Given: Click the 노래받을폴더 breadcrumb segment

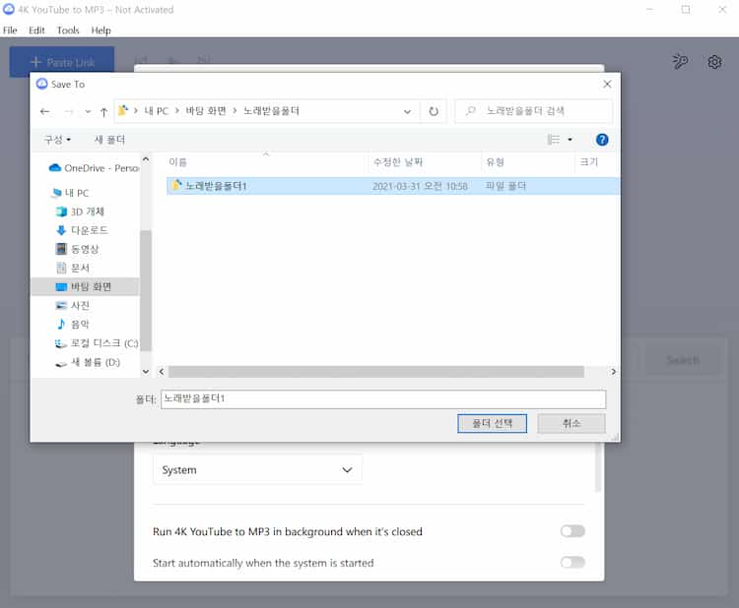Looking at the screenshot, I should 272,111.
